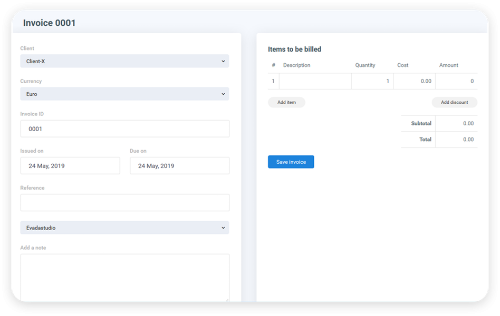Expand the Evadastudio selector
This screenshot has width=500, height=316.
tap(124, 228)
